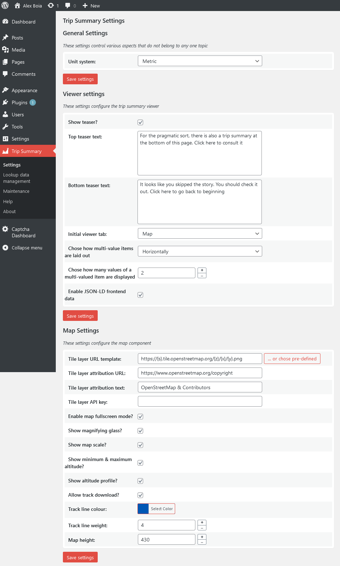Screen dimensions: 340x566
Task: Open the updates refresh icon
Action: [51, 5]
